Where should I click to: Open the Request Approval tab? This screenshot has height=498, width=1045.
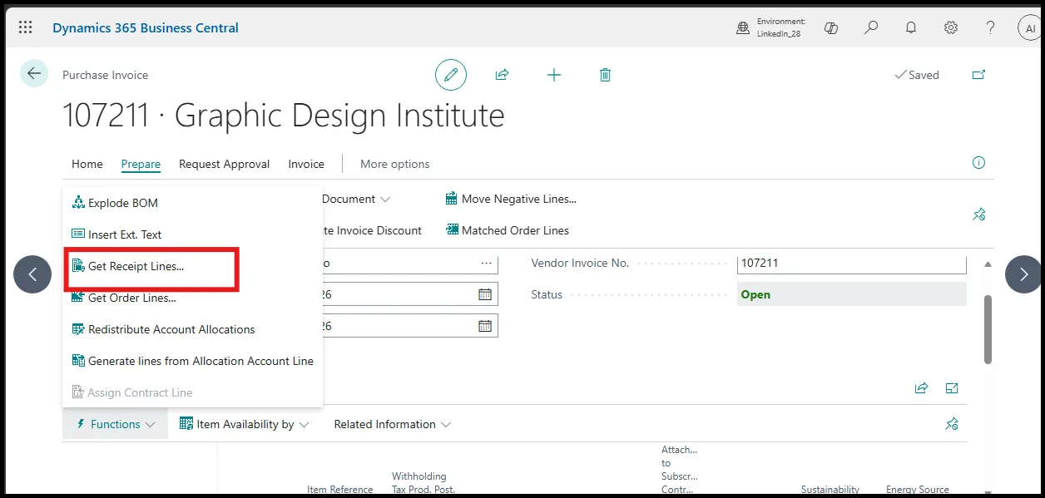pos(224,164)
